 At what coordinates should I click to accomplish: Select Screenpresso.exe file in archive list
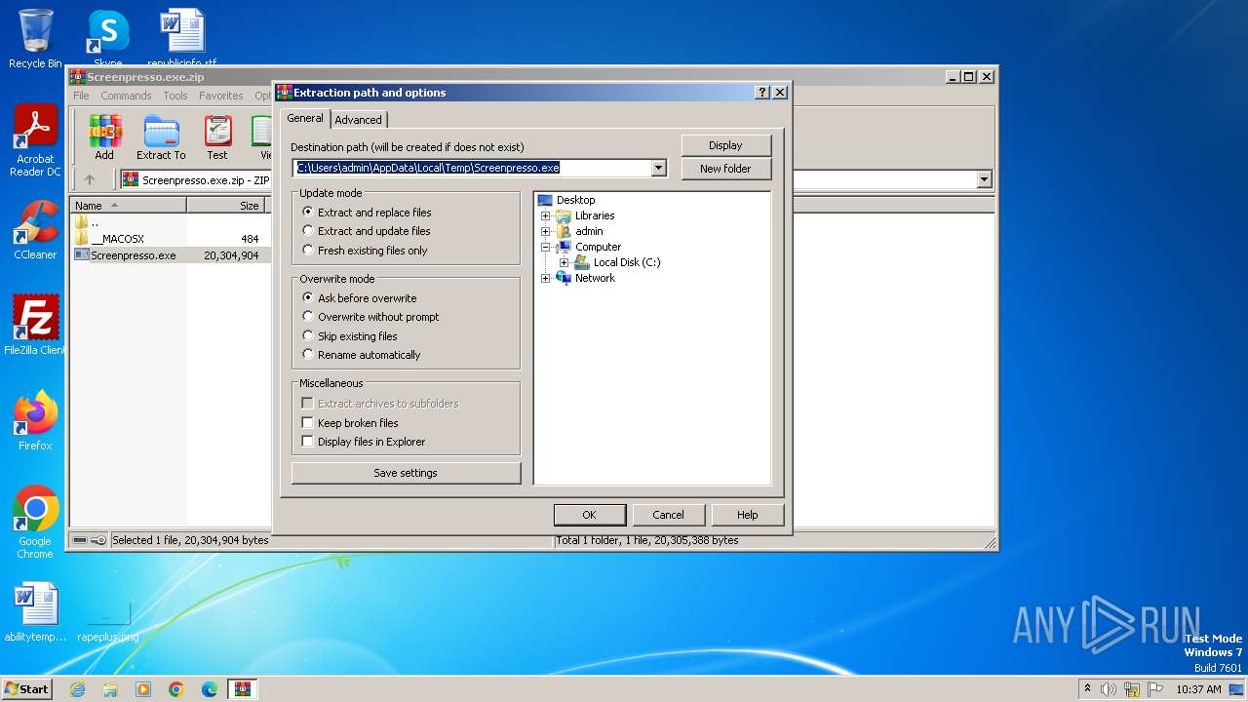pyautogui.click(x=133, y=255)
